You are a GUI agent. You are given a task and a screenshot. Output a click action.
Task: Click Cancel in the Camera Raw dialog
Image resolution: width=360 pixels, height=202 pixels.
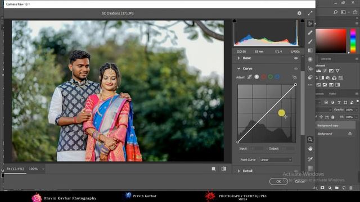(x=300, y=181)
